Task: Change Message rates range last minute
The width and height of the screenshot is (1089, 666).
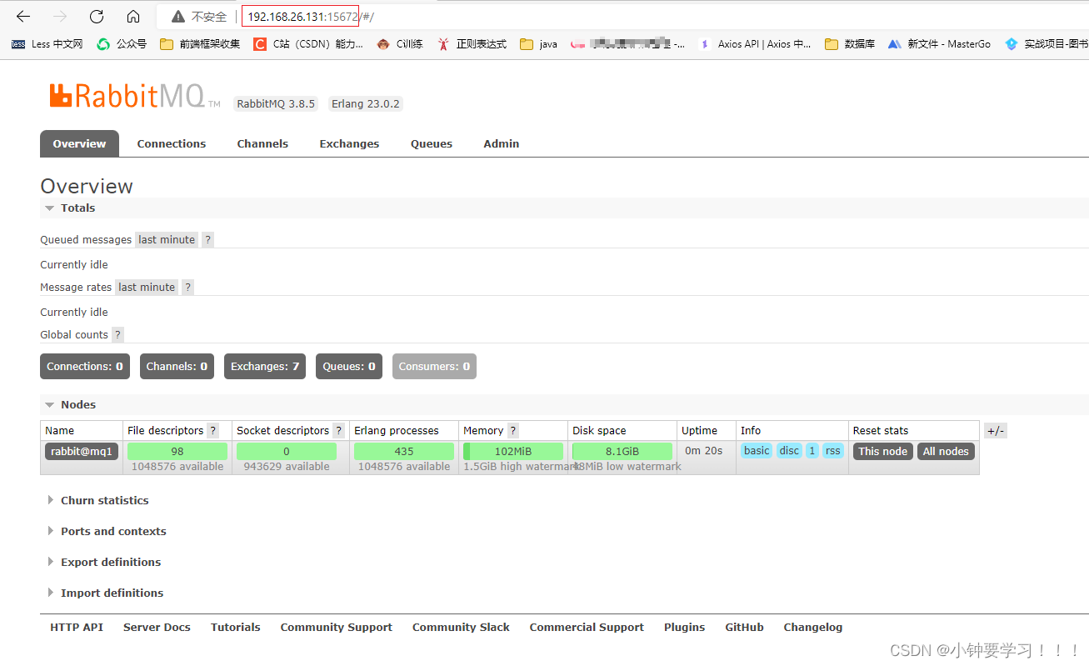Action: click(x=147, y=288)
